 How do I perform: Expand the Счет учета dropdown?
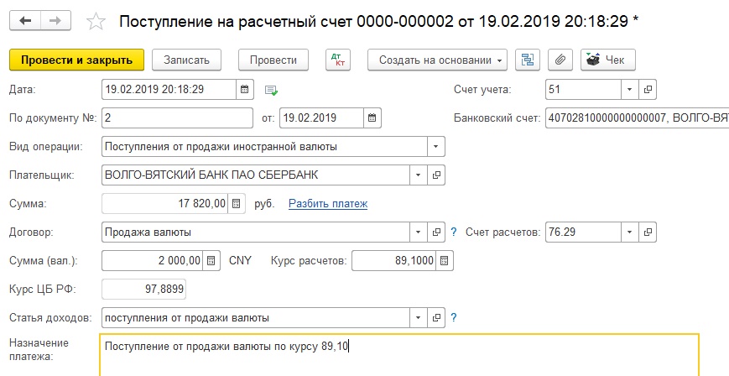630,89
